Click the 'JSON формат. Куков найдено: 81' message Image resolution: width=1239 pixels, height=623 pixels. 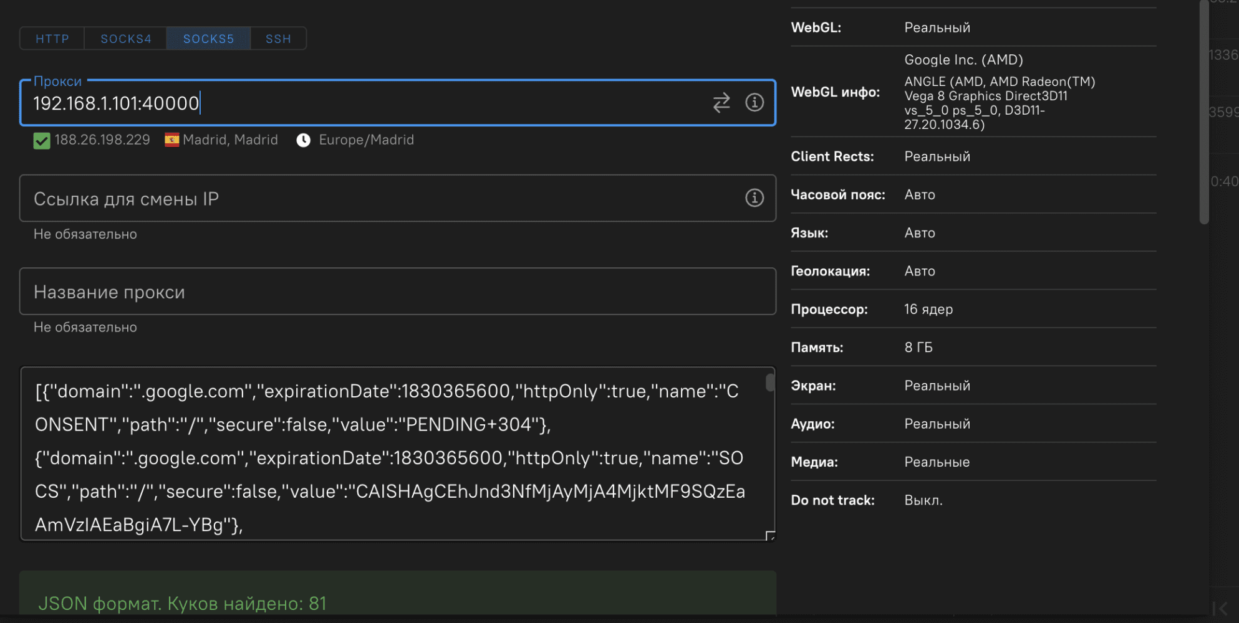[x=182, y=603]
